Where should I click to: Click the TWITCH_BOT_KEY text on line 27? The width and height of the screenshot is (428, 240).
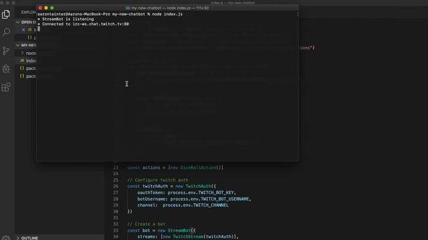click(x=215, y=193)
